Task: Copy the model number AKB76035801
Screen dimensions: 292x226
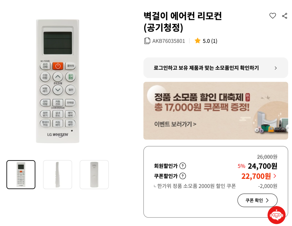Action: pos(147,41)
